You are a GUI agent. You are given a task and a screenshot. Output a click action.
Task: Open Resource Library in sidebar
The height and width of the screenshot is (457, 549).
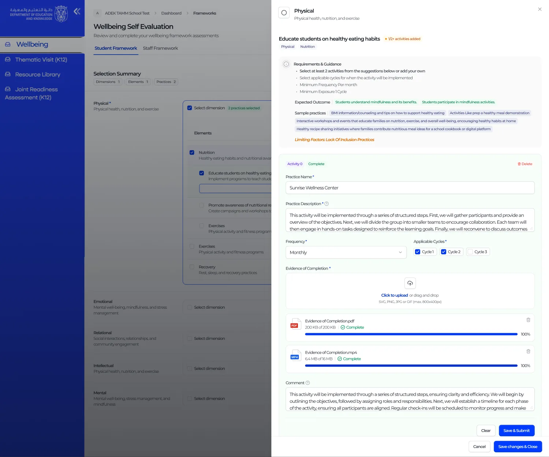(x=38, y=74)
